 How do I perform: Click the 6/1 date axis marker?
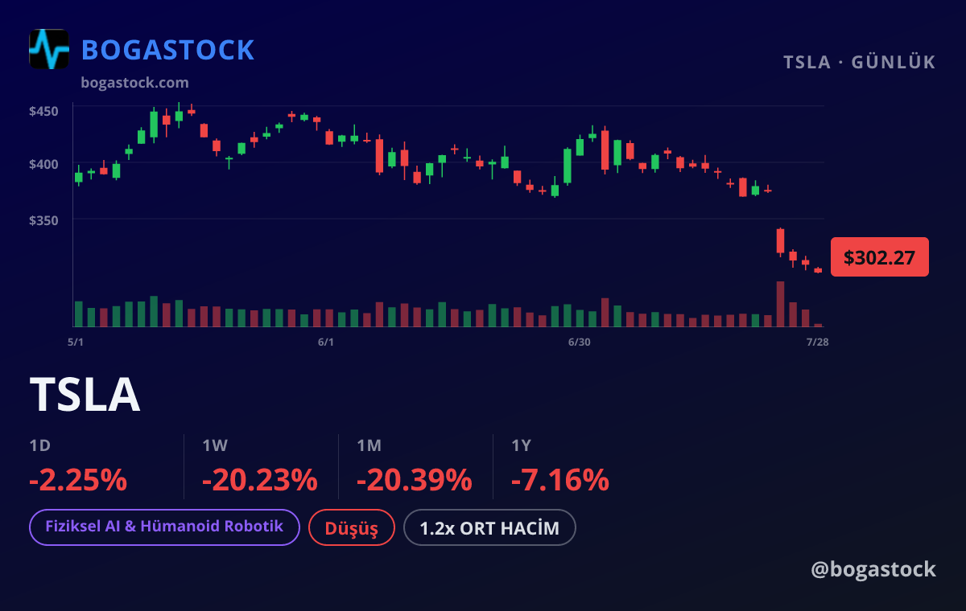(326, 342)
